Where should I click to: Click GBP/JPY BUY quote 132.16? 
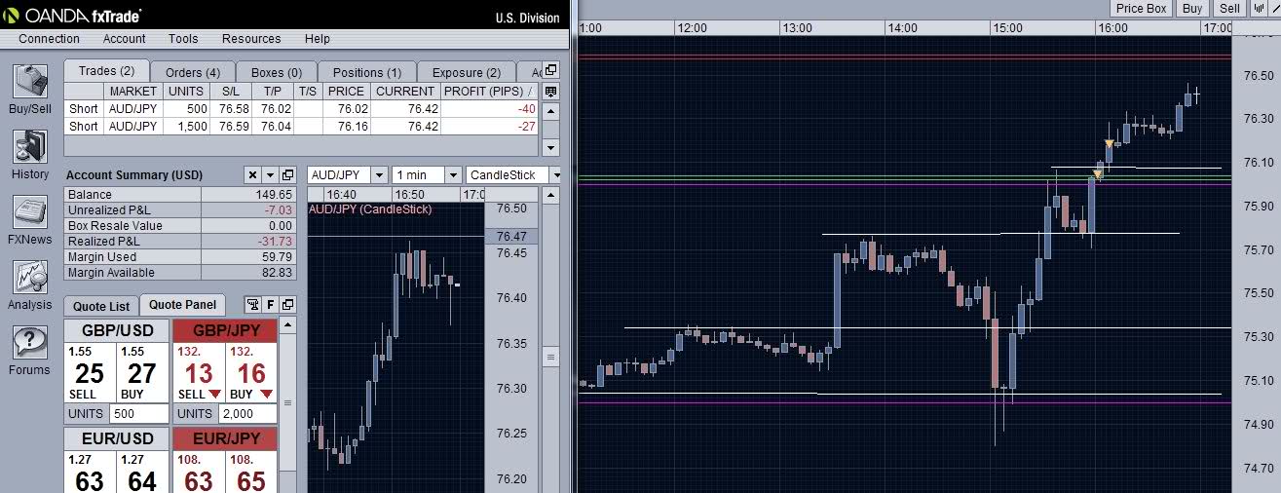point(251,372)
